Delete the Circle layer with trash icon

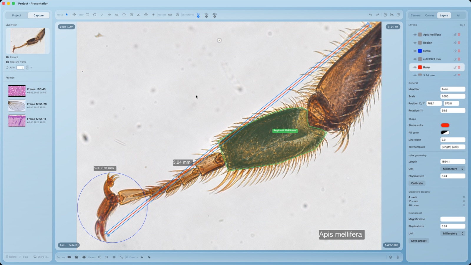pos(459,51)
